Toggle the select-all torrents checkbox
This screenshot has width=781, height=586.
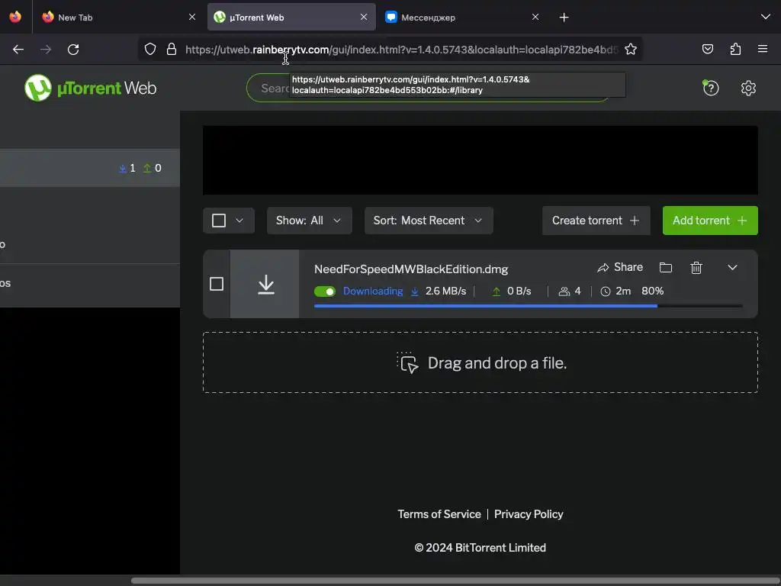click(x=219, y=221)
